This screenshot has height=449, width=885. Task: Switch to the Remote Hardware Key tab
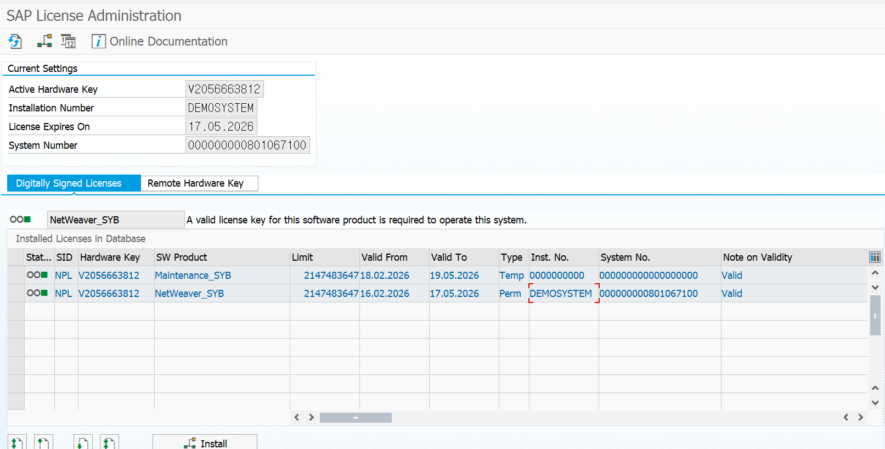pos(200,183)
